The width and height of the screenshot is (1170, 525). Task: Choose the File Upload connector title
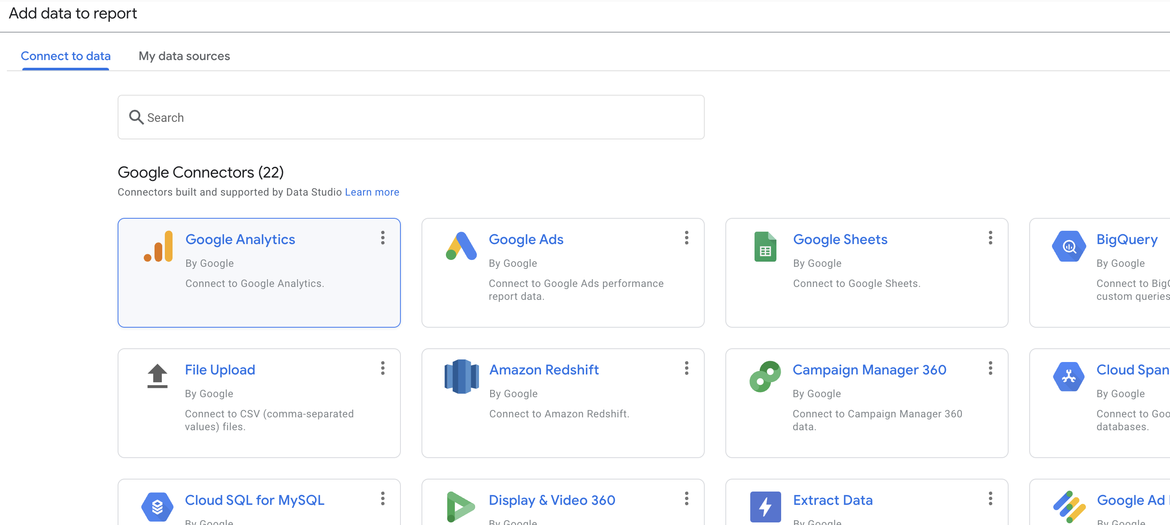click(x=220, y=369)
